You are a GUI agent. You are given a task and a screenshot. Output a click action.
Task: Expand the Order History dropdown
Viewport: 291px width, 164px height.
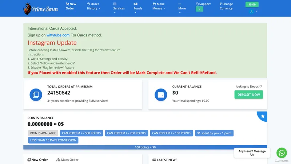tap(93, 6)
